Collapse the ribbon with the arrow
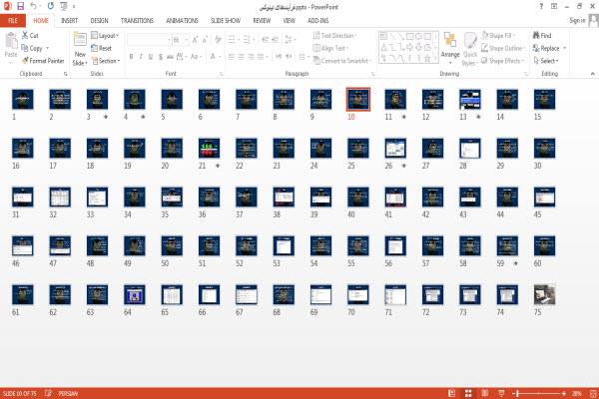This screenshot has width=599, height=399. point(592,73)
